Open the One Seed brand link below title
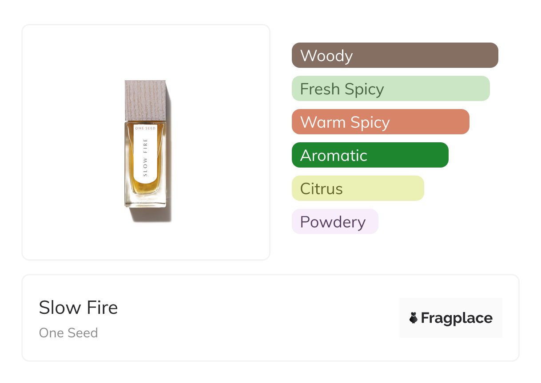Image resolution: width=541 pixels, height=383 pixels. [68, 333]
